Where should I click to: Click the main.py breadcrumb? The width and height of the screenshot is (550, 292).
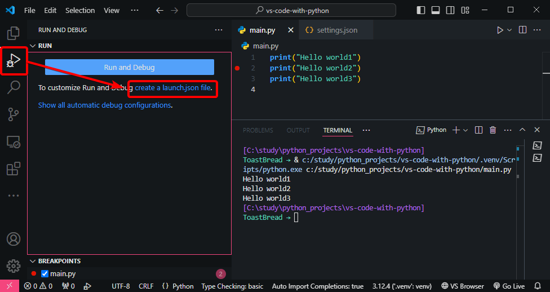(x=260, y=46)
